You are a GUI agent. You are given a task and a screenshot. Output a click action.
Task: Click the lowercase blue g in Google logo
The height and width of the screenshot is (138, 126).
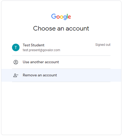[65, 17]
